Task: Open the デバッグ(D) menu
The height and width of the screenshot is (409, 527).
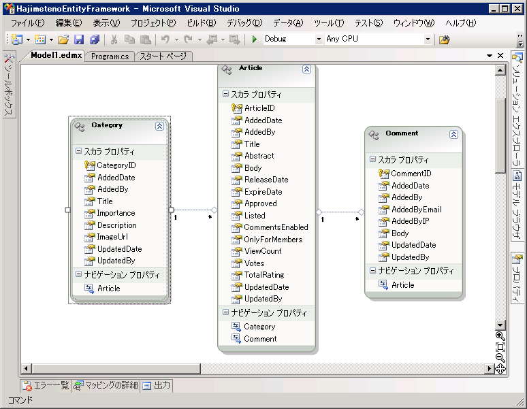Action: (244, 23)
